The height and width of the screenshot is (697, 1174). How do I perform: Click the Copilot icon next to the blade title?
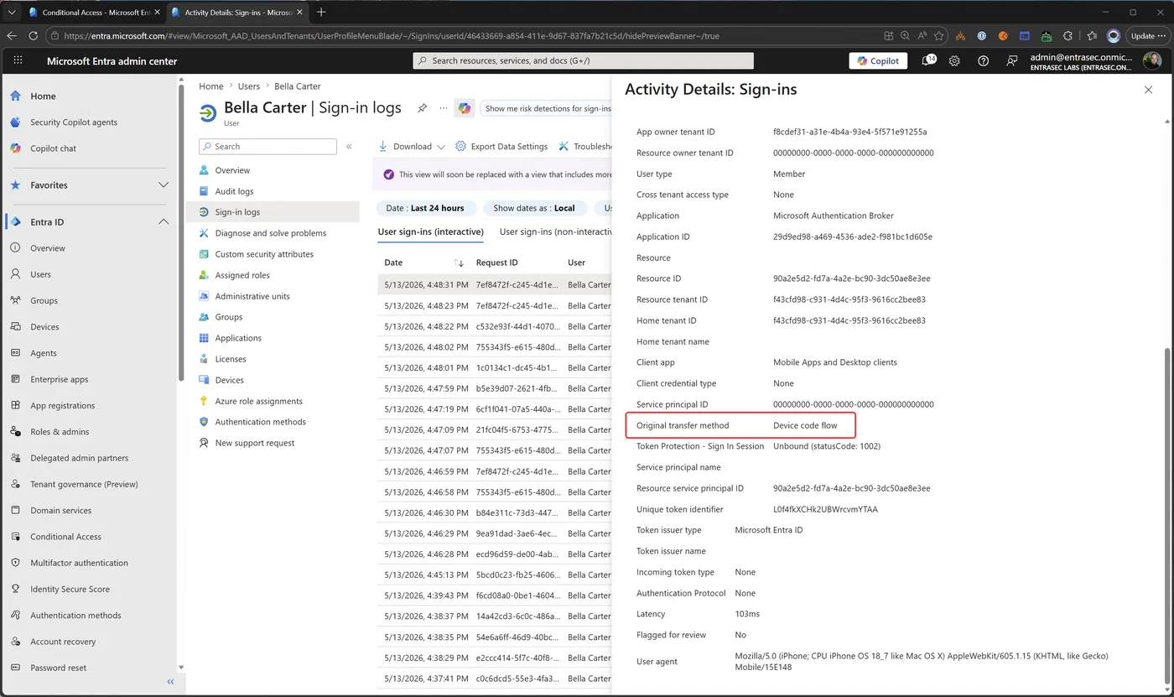[x=465, y=108]
